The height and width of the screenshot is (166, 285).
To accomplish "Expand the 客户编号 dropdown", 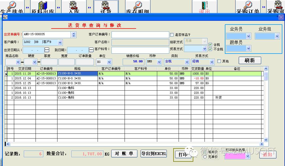I will [60, 42].
